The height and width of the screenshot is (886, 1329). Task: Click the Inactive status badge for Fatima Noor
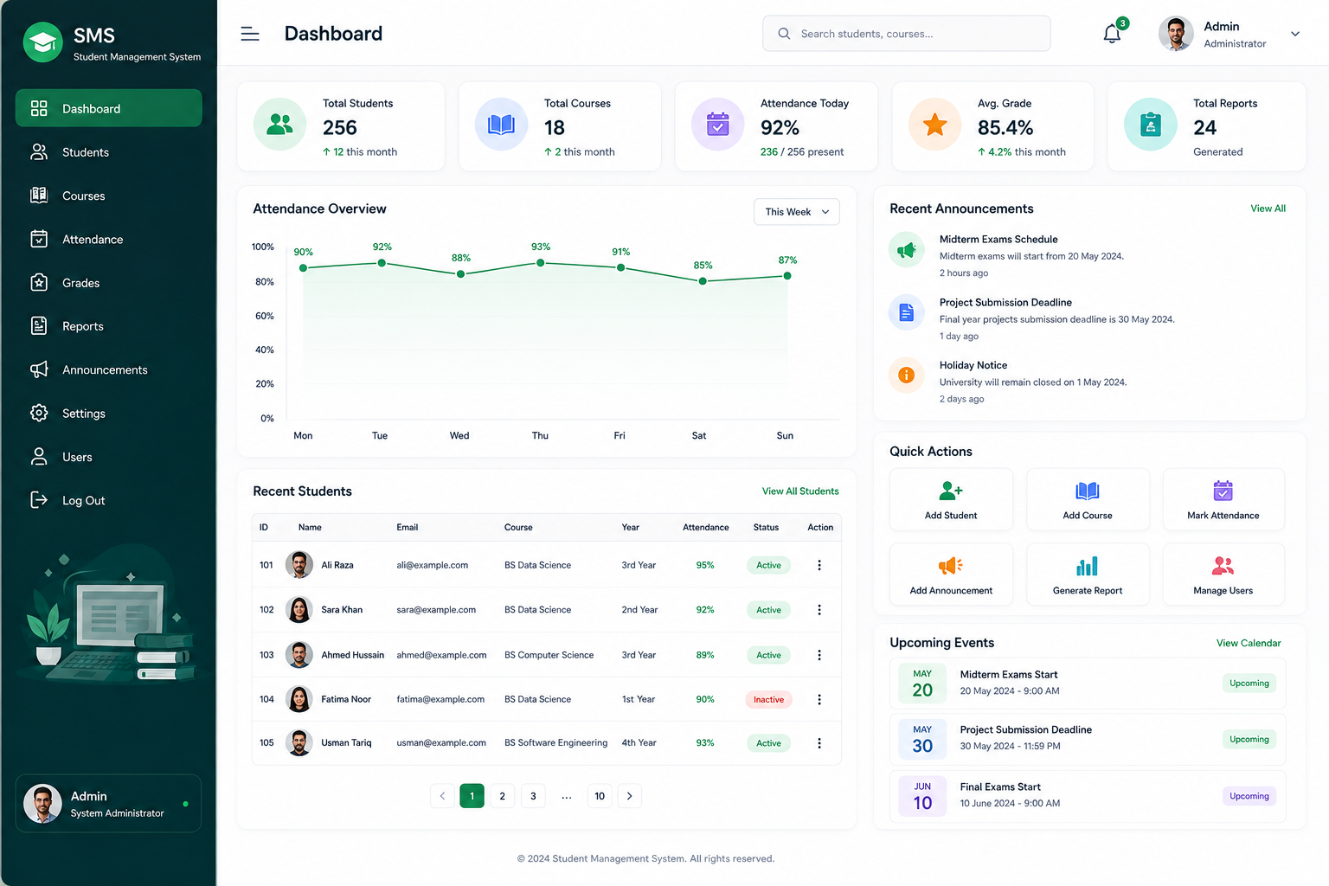coord(768,699)
